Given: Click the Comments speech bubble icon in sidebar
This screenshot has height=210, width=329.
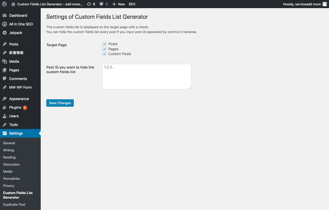Looking at the screenshot, I should tap(5, 79).
